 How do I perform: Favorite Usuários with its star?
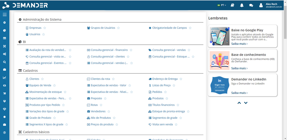(x=44, y=34)
